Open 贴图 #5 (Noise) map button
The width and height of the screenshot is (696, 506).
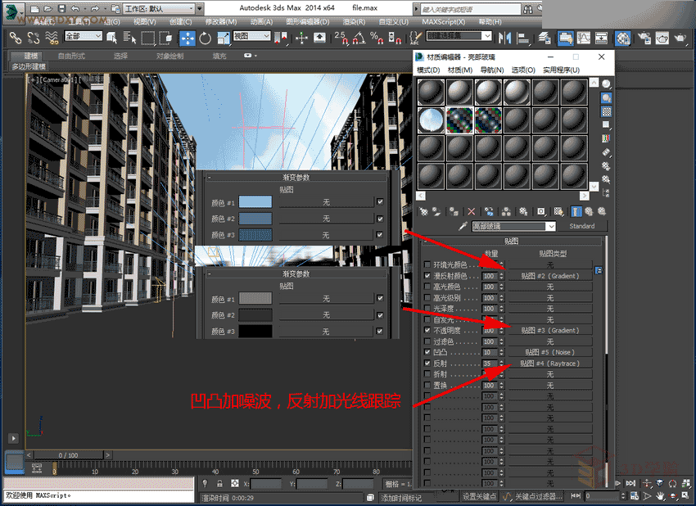pyautogui.click(x=550, y=352)
